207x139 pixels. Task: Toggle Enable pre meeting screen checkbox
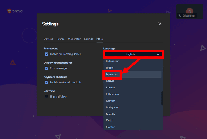(47, 54)
